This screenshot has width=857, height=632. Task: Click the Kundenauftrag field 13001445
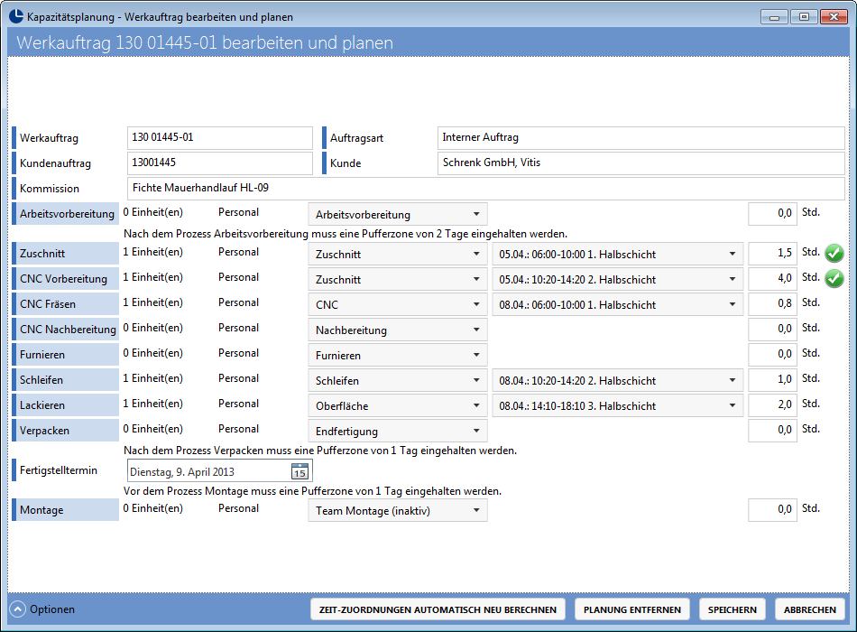tap(220, 163)
